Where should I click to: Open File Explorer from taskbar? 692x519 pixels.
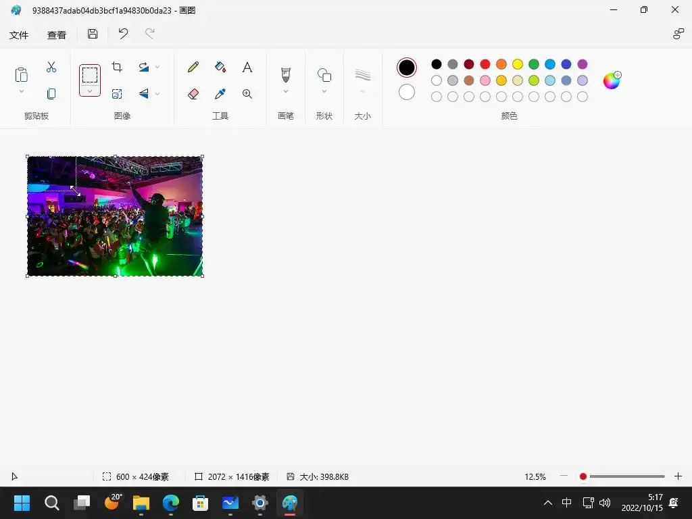point(141,503)
